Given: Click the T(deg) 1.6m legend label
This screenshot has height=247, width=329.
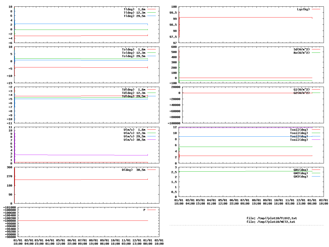Looking at the screenshot, I should click(134, 9).
